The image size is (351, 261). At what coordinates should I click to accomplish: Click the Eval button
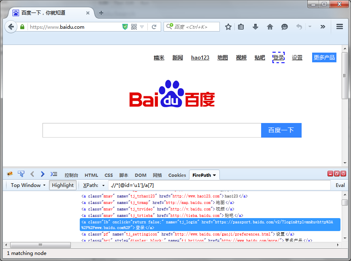(x=340, y=185)
